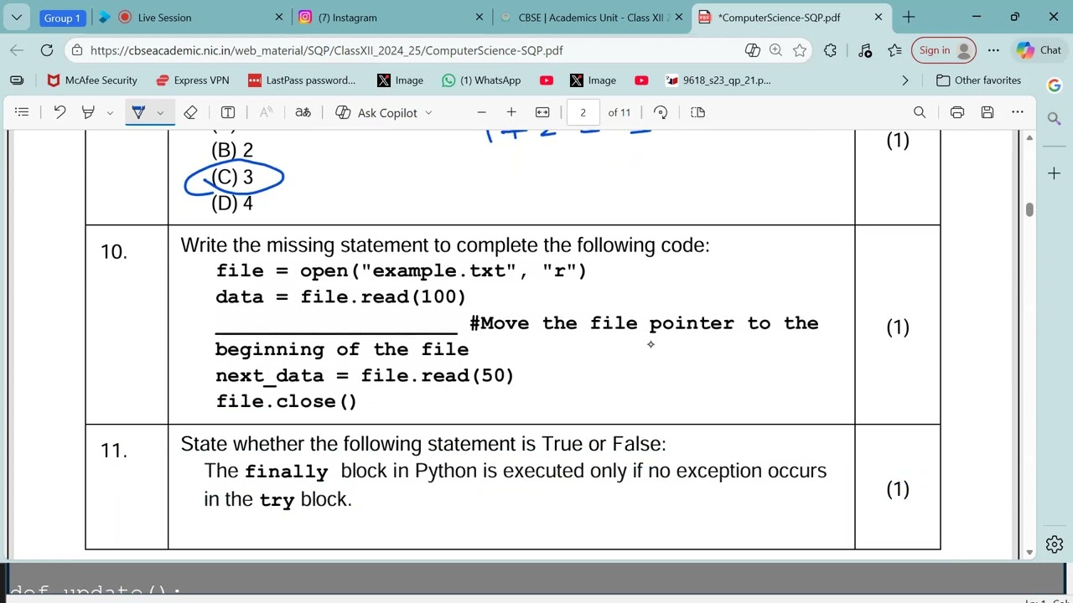
Task: Click the Google icon in sidebar
Action: click(1055, 85)
